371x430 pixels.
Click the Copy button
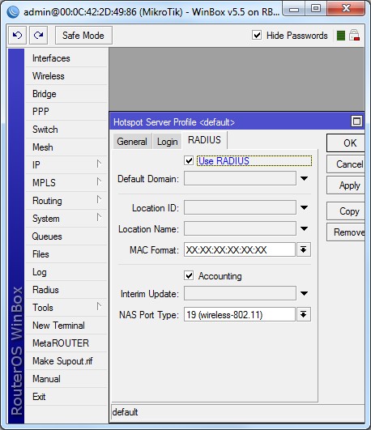[x=346, y=211]
